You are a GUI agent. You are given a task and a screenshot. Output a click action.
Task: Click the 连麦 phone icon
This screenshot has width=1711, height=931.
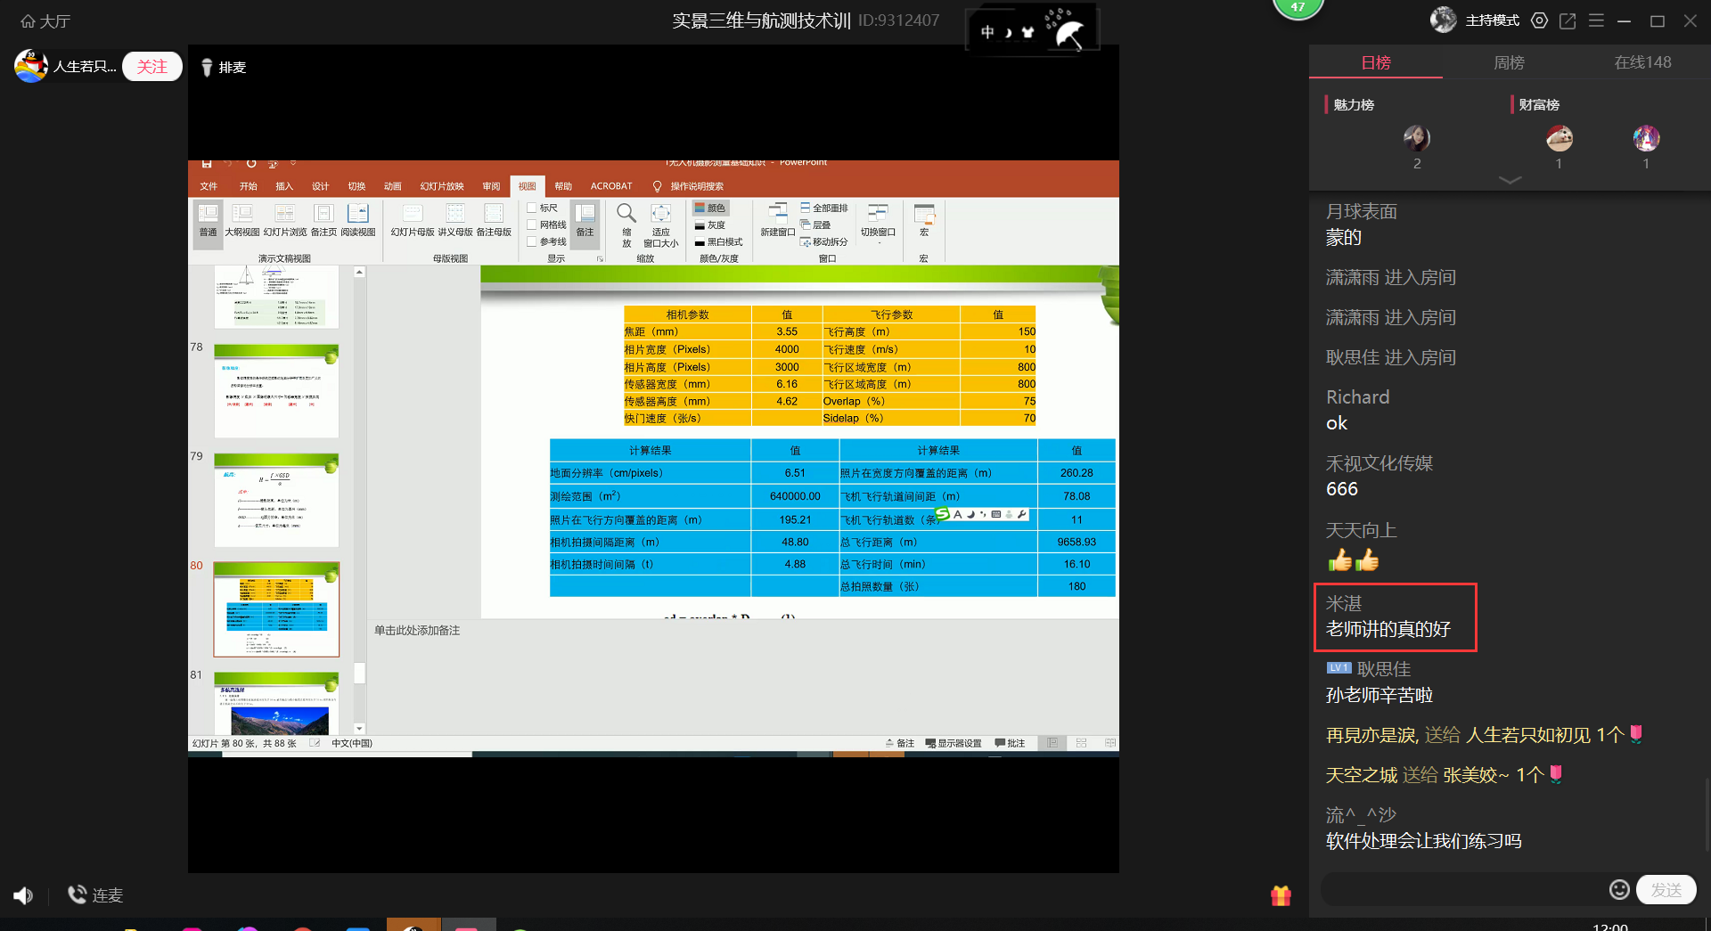[x=78, y=894]
